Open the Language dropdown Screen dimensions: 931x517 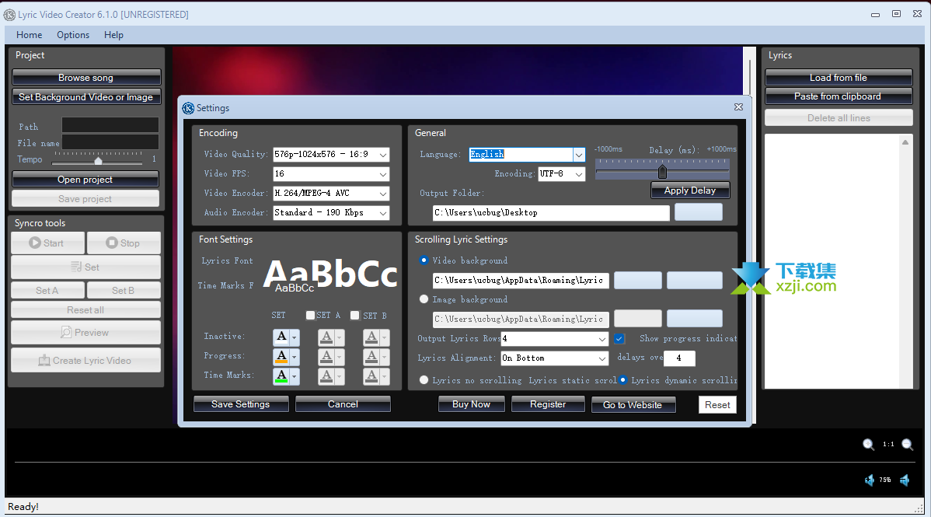(579, 155)
